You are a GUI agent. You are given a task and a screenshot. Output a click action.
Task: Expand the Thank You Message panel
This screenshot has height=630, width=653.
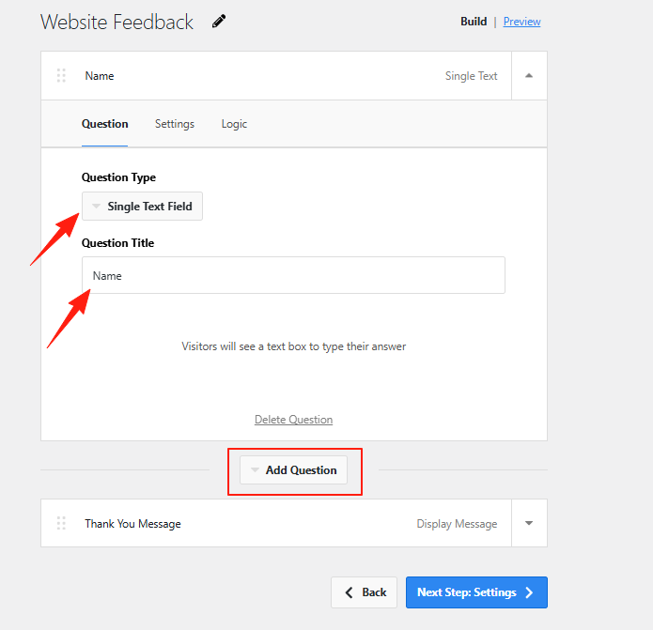point(529,523)
